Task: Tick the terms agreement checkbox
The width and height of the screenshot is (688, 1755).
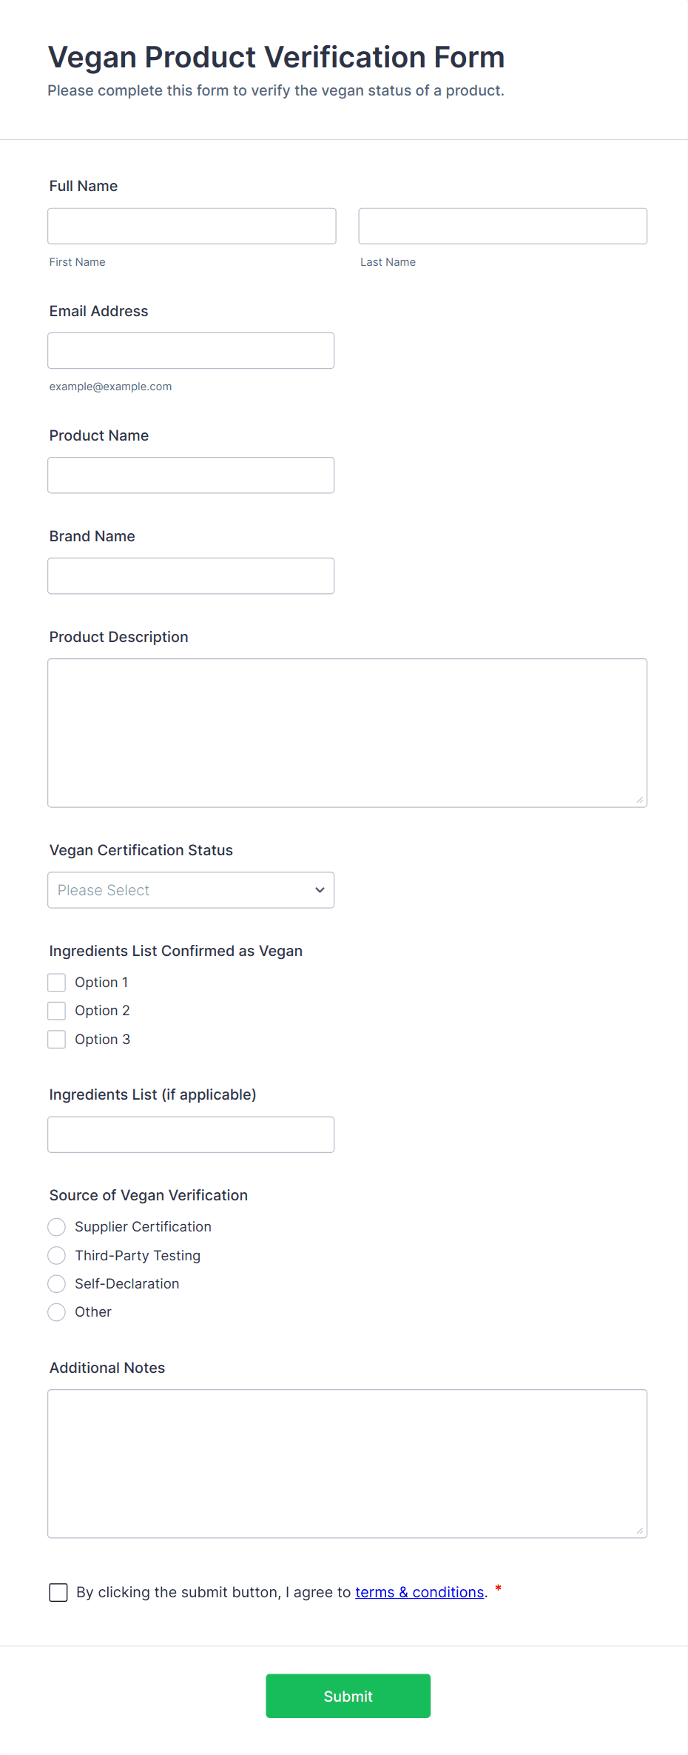Action: click(58, 1592)
